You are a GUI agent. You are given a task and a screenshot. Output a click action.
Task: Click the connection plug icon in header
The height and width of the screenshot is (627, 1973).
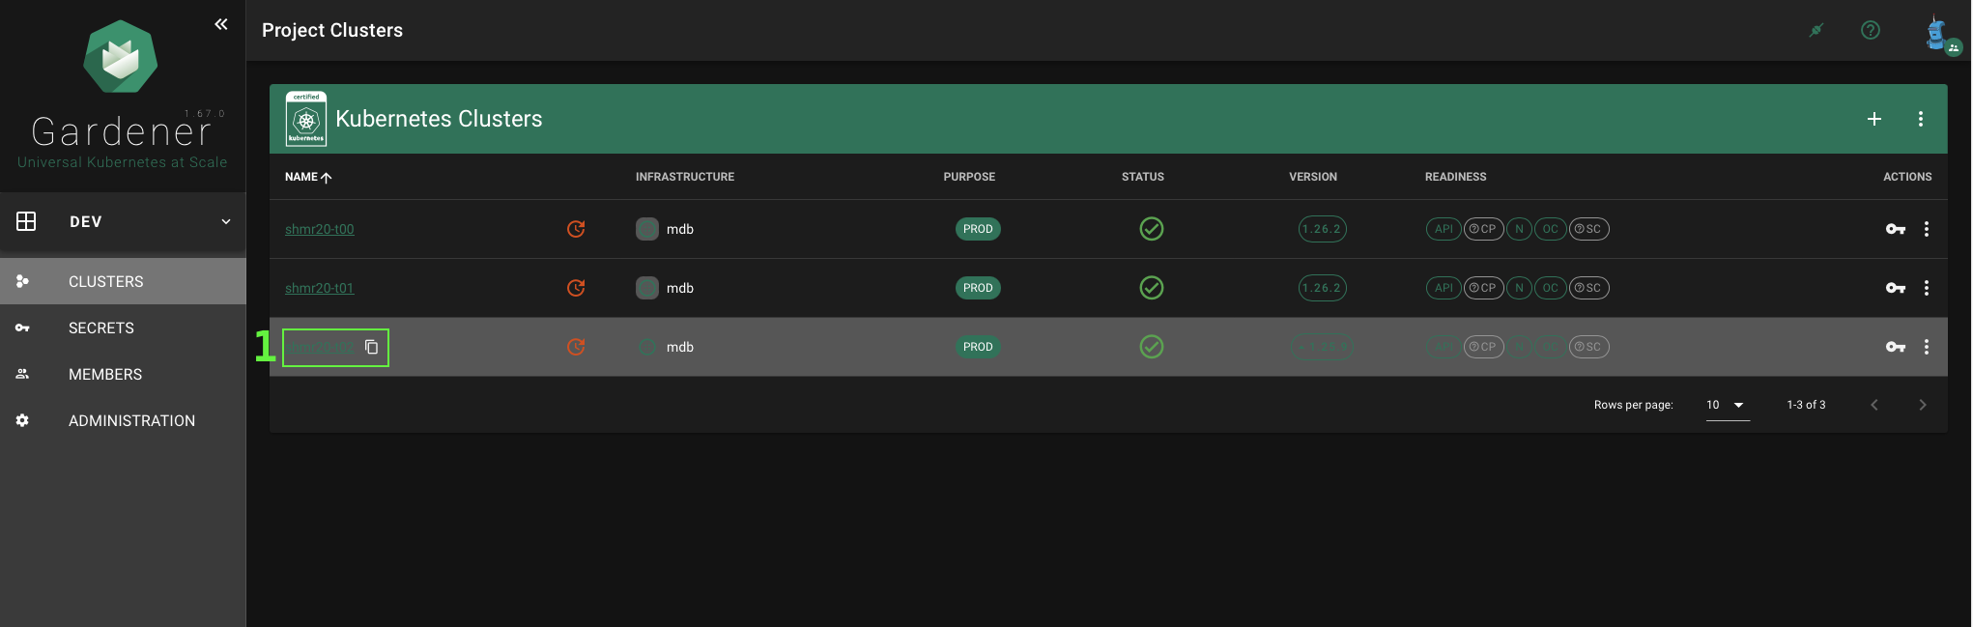[1816, 30]
